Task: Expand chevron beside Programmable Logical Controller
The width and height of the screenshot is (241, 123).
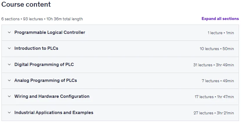Action: (9, 32)
